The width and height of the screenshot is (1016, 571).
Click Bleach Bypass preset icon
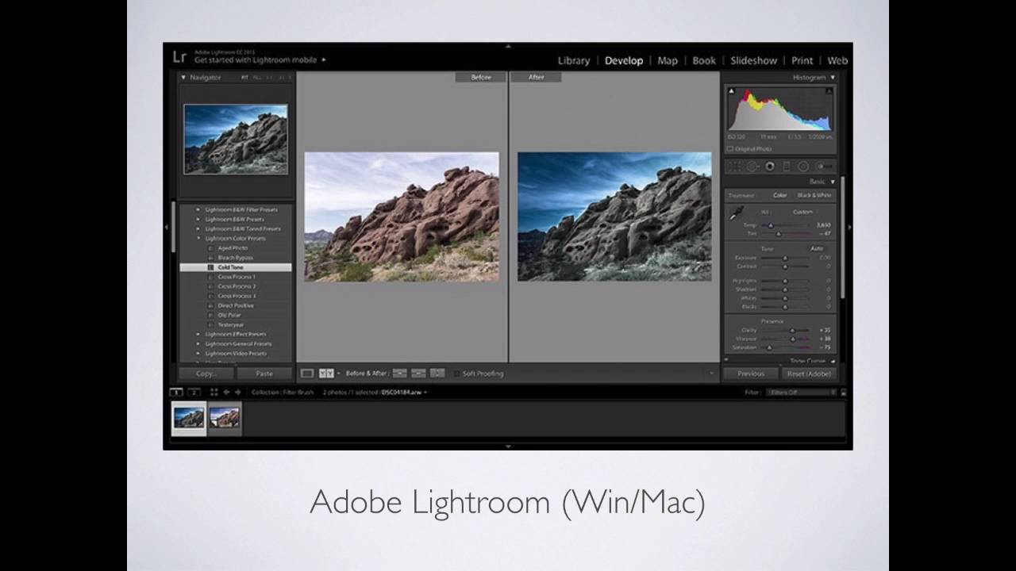point(210,258)
